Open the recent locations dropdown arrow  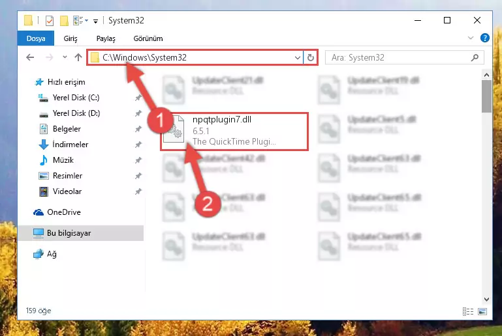[65, 57]
